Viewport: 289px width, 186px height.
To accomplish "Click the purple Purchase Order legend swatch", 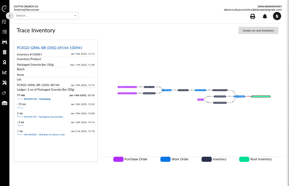I will [x=118, y=159].
